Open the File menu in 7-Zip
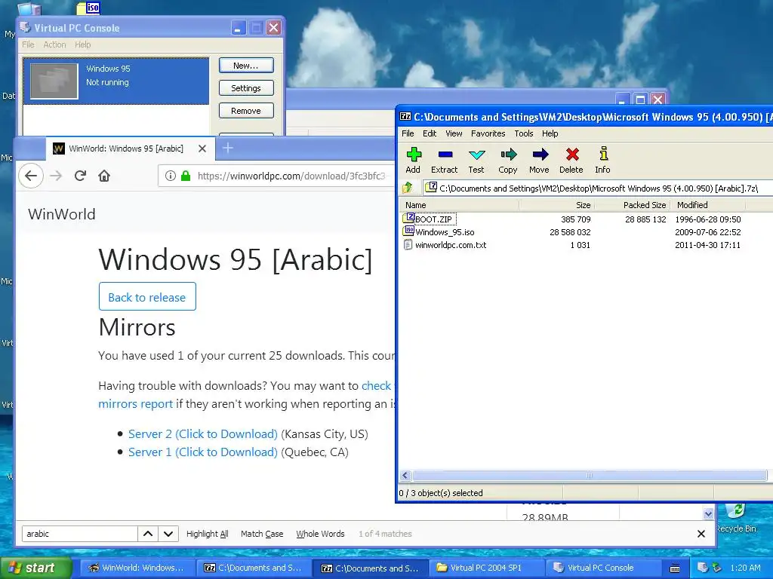This screenshot has height=579, width=773. pos(408,133)
